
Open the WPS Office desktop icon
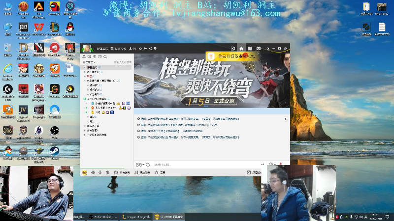[39, 29]
